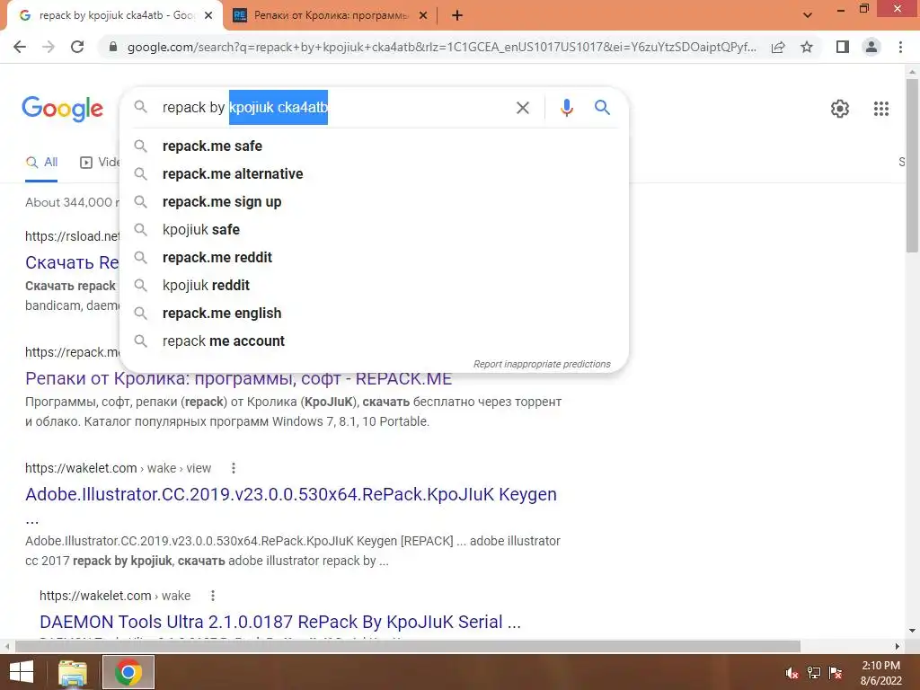
Task: Choose suggestion repack.me reddit
Action: (x=374, y=258)
